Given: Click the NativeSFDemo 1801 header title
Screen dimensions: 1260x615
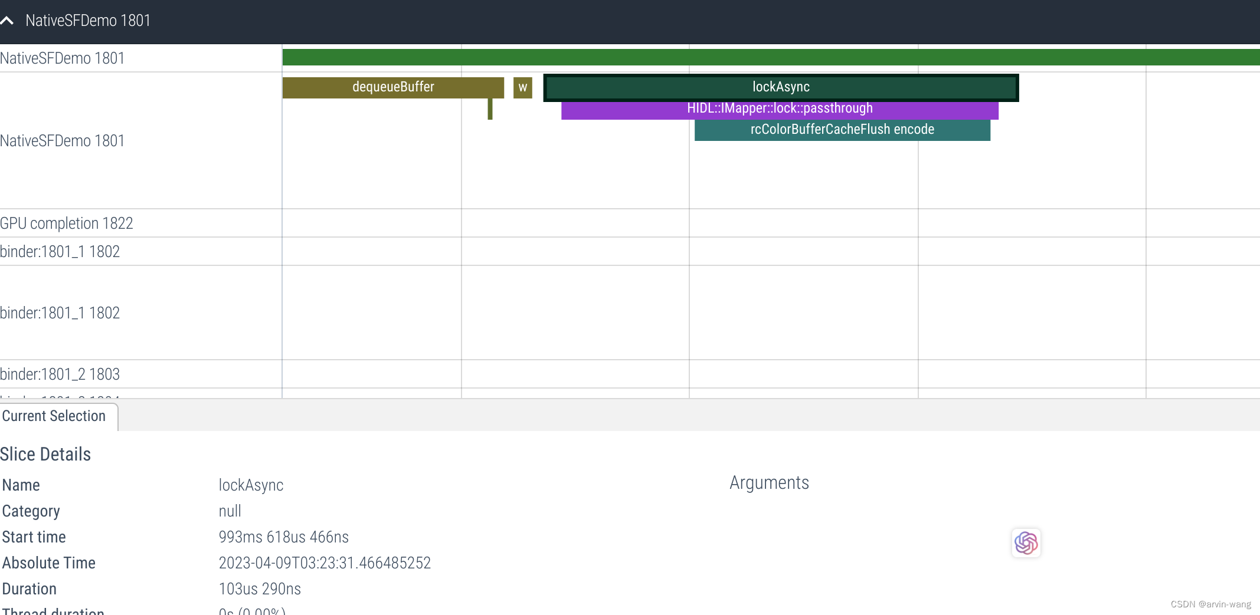Looking at the screenshot, I should (x=88, y=21).
